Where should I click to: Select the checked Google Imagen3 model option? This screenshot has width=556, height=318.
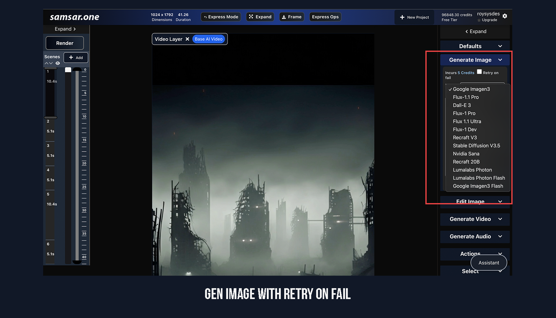point(471,89)
